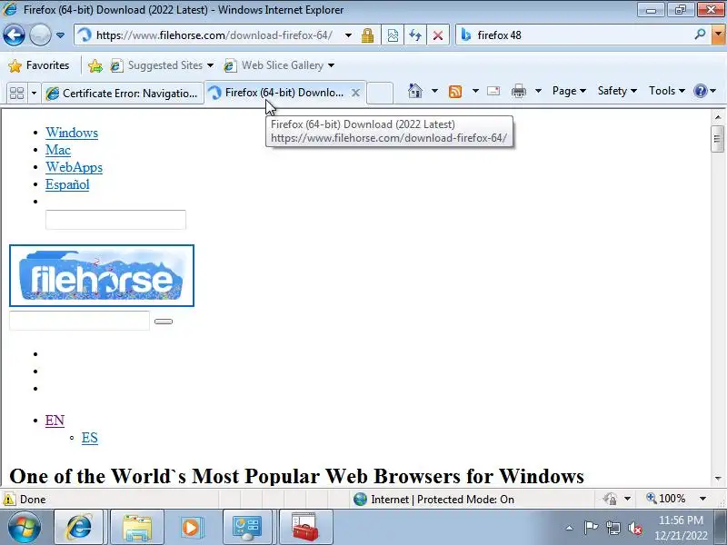This screenshot has width=727, height=545.
Task: Show hidden tray icons arrow
Action: coord(570,528)
